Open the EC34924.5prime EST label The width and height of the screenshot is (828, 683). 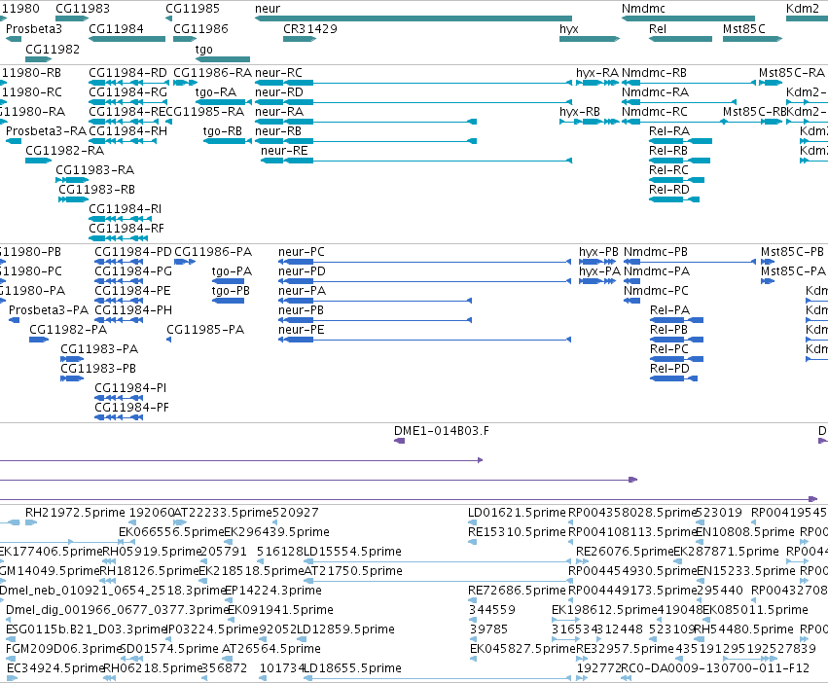(x=55, y=667)
